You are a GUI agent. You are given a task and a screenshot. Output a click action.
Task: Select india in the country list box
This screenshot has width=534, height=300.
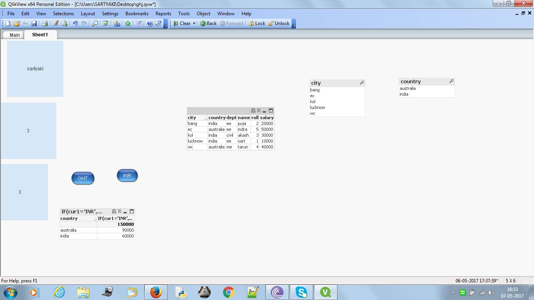tap(427, 94)
